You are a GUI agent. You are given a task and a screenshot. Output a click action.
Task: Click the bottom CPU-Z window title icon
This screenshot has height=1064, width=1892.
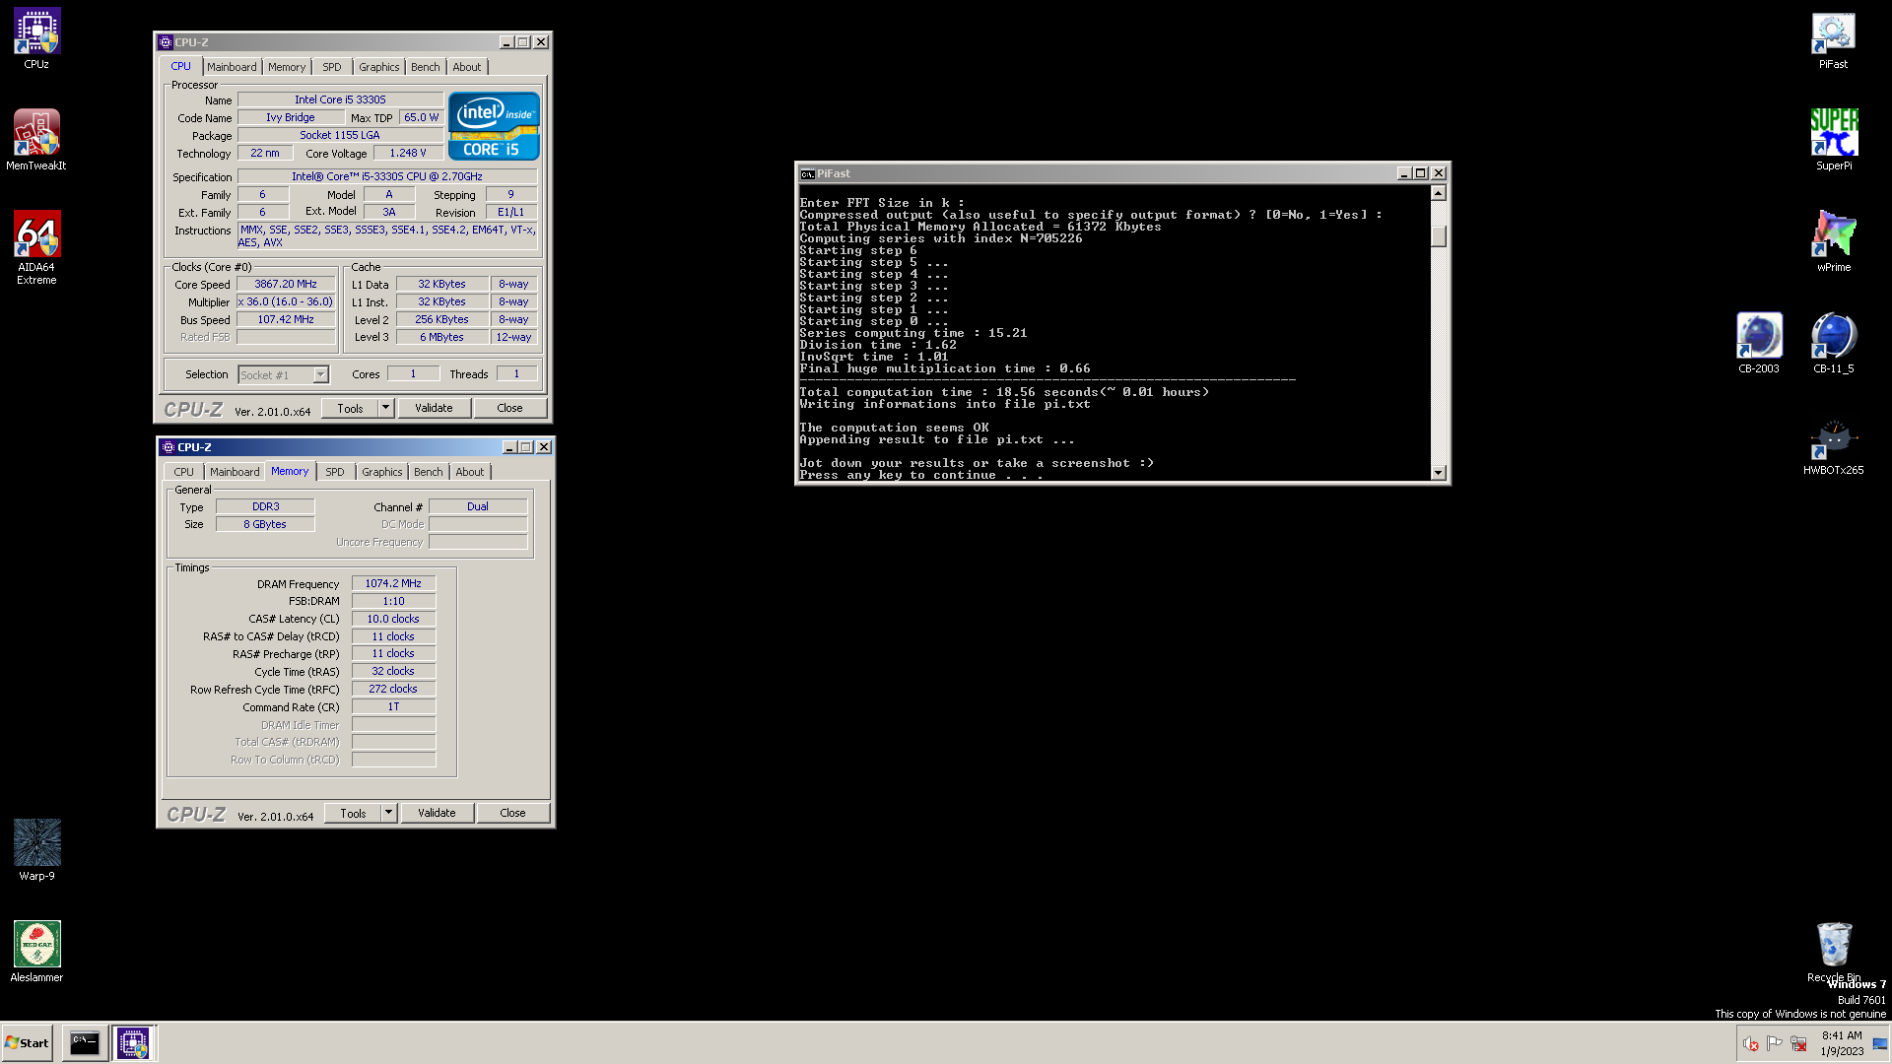pos(169,447)
